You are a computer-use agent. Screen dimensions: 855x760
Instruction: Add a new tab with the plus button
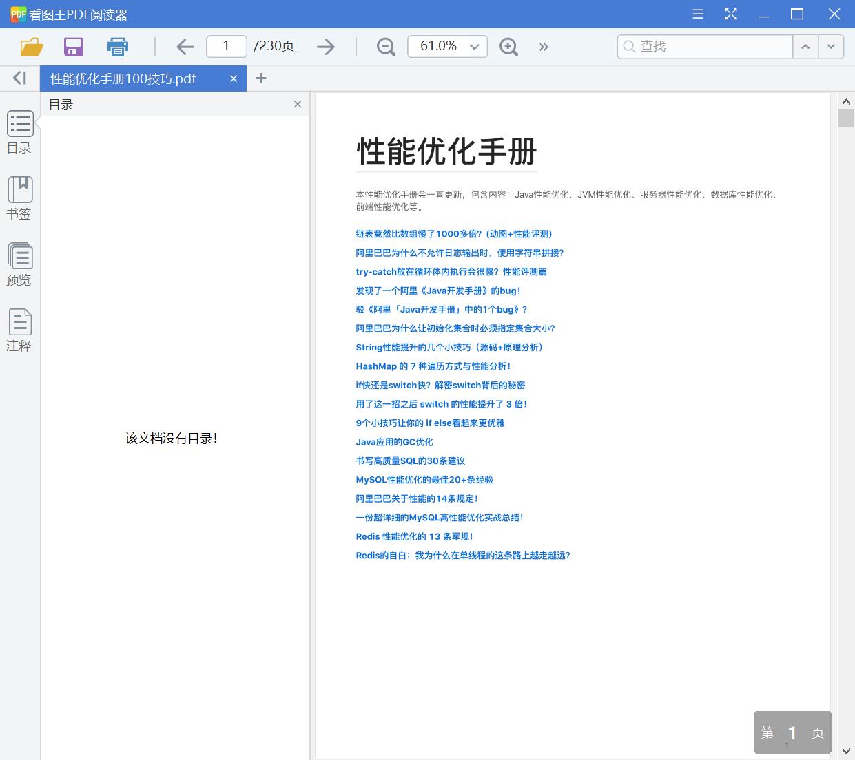(260, 78)
